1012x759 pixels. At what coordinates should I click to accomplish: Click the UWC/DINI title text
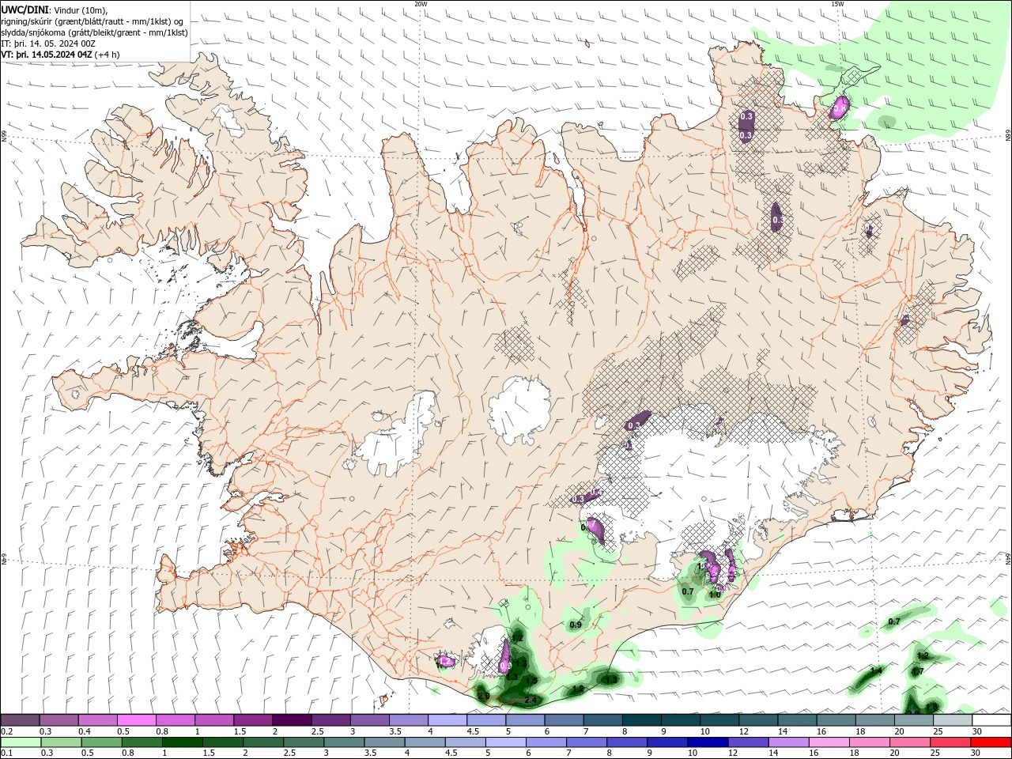tap(25, 9)
